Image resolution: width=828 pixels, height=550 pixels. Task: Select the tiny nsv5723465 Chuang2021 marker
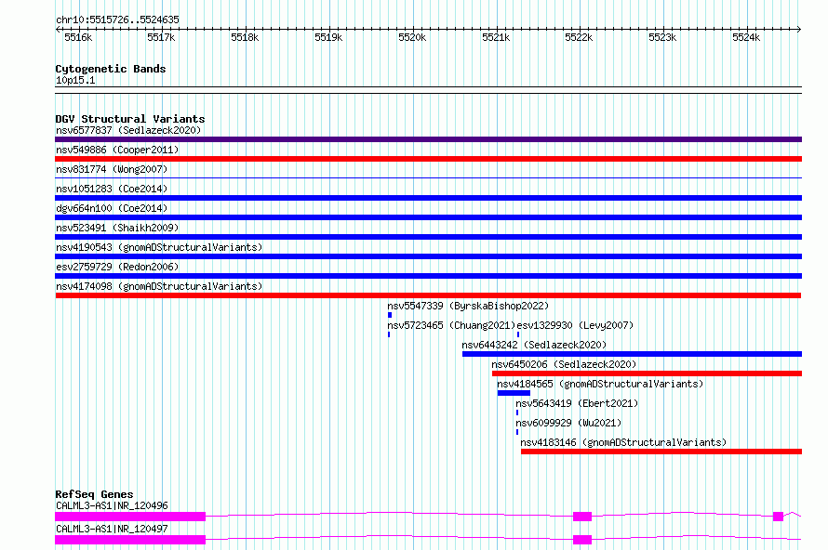coord(389,334)
